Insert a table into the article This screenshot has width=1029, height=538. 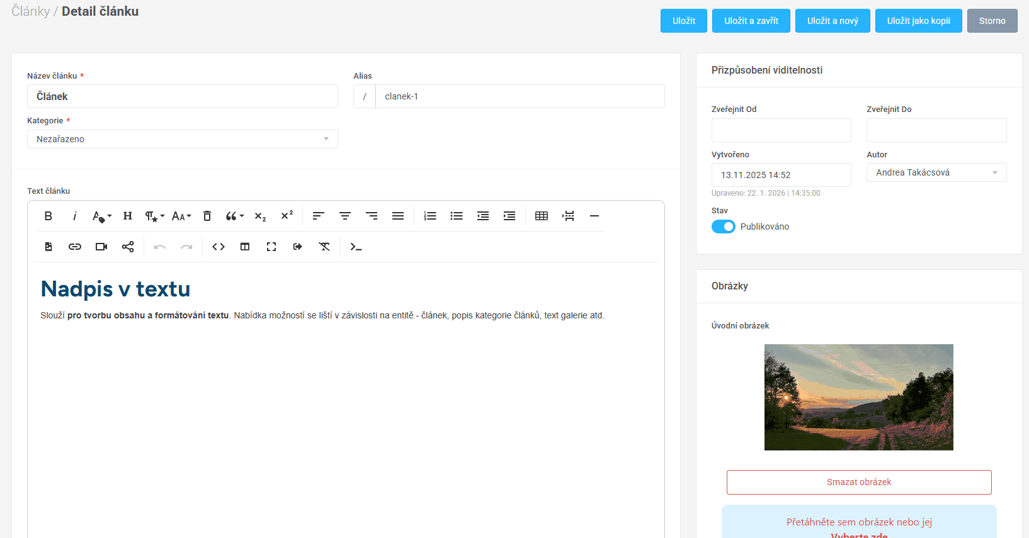[x=542, y=216]
